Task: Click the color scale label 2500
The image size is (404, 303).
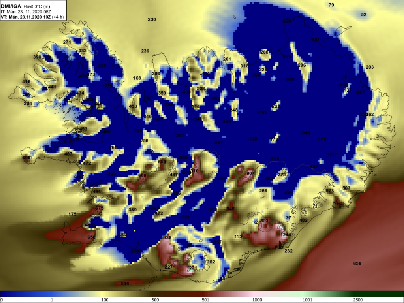Action: pyautogui.click(x=358, y=300)
